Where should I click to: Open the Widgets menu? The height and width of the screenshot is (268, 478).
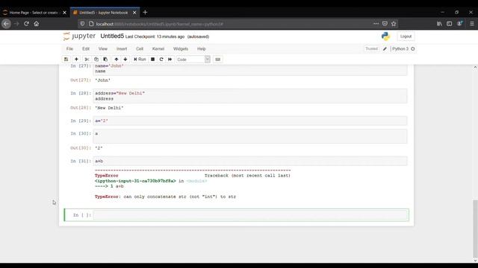pos(181,48)
